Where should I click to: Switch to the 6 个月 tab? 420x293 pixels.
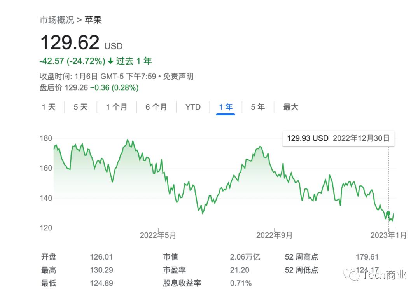coord(156,107)
